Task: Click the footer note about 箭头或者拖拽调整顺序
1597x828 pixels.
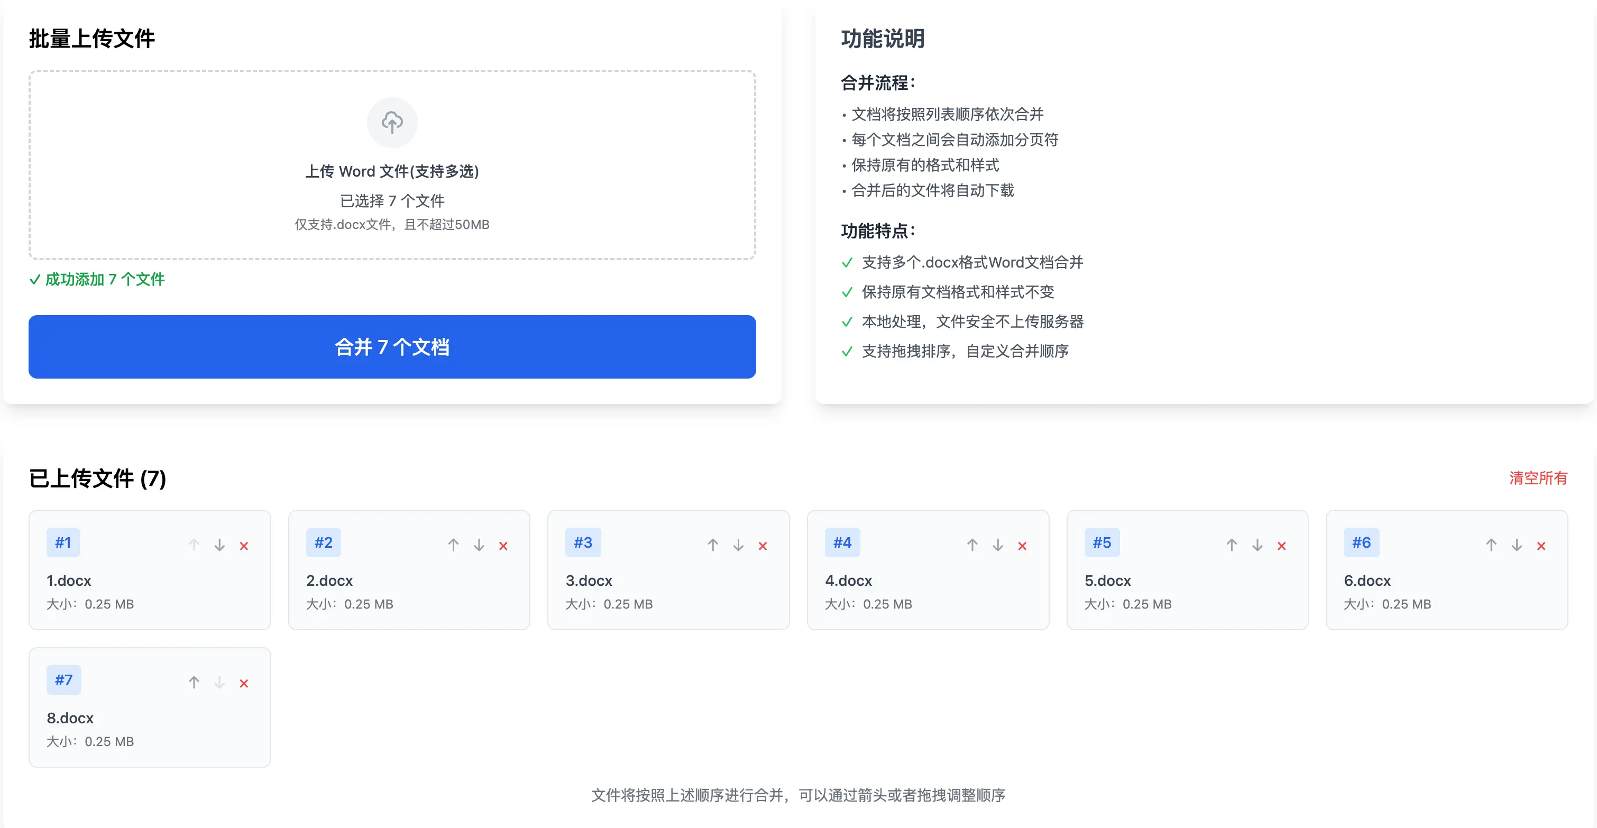Action: coord(798,795)
